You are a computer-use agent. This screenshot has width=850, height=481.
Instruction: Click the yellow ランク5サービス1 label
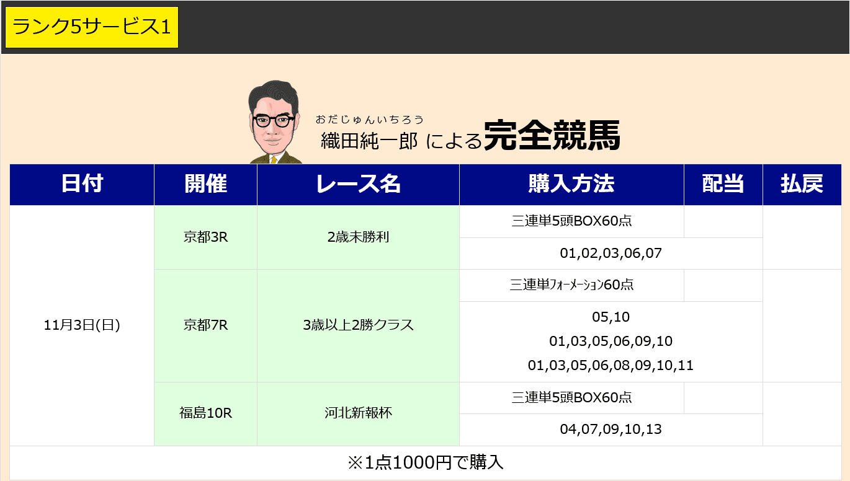92,27
